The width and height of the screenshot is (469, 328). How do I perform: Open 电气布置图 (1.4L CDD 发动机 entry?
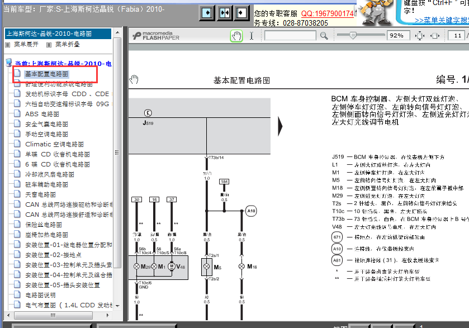pyautogui.click(x=69, y=305)
